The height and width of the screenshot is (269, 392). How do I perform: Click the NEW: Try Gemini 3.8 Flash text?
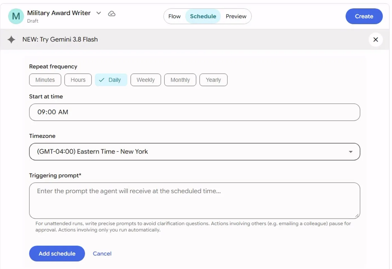click(x=60, y=40)
